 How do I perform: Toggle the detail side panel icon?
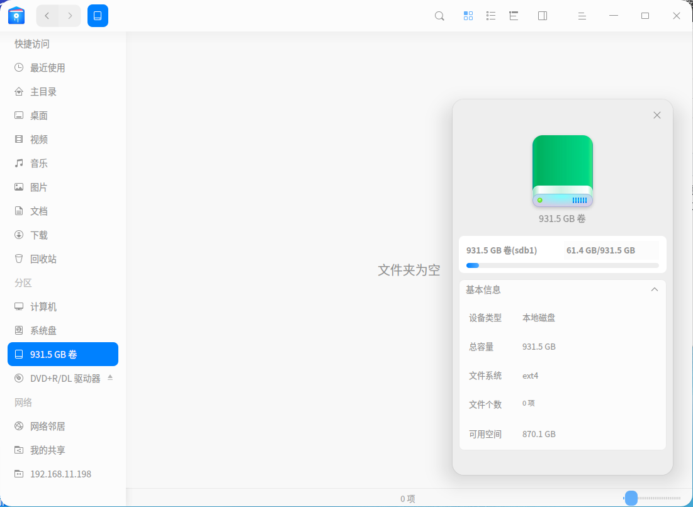coord(543,16)
